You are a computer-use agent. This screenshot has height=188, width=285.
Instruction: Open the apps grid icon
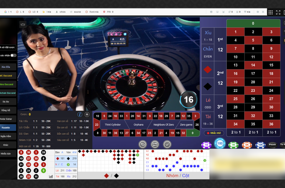(x=270, y=12)
